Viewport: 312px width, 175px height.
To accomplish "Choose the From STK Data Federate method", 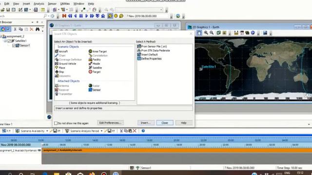I will 154,51.
